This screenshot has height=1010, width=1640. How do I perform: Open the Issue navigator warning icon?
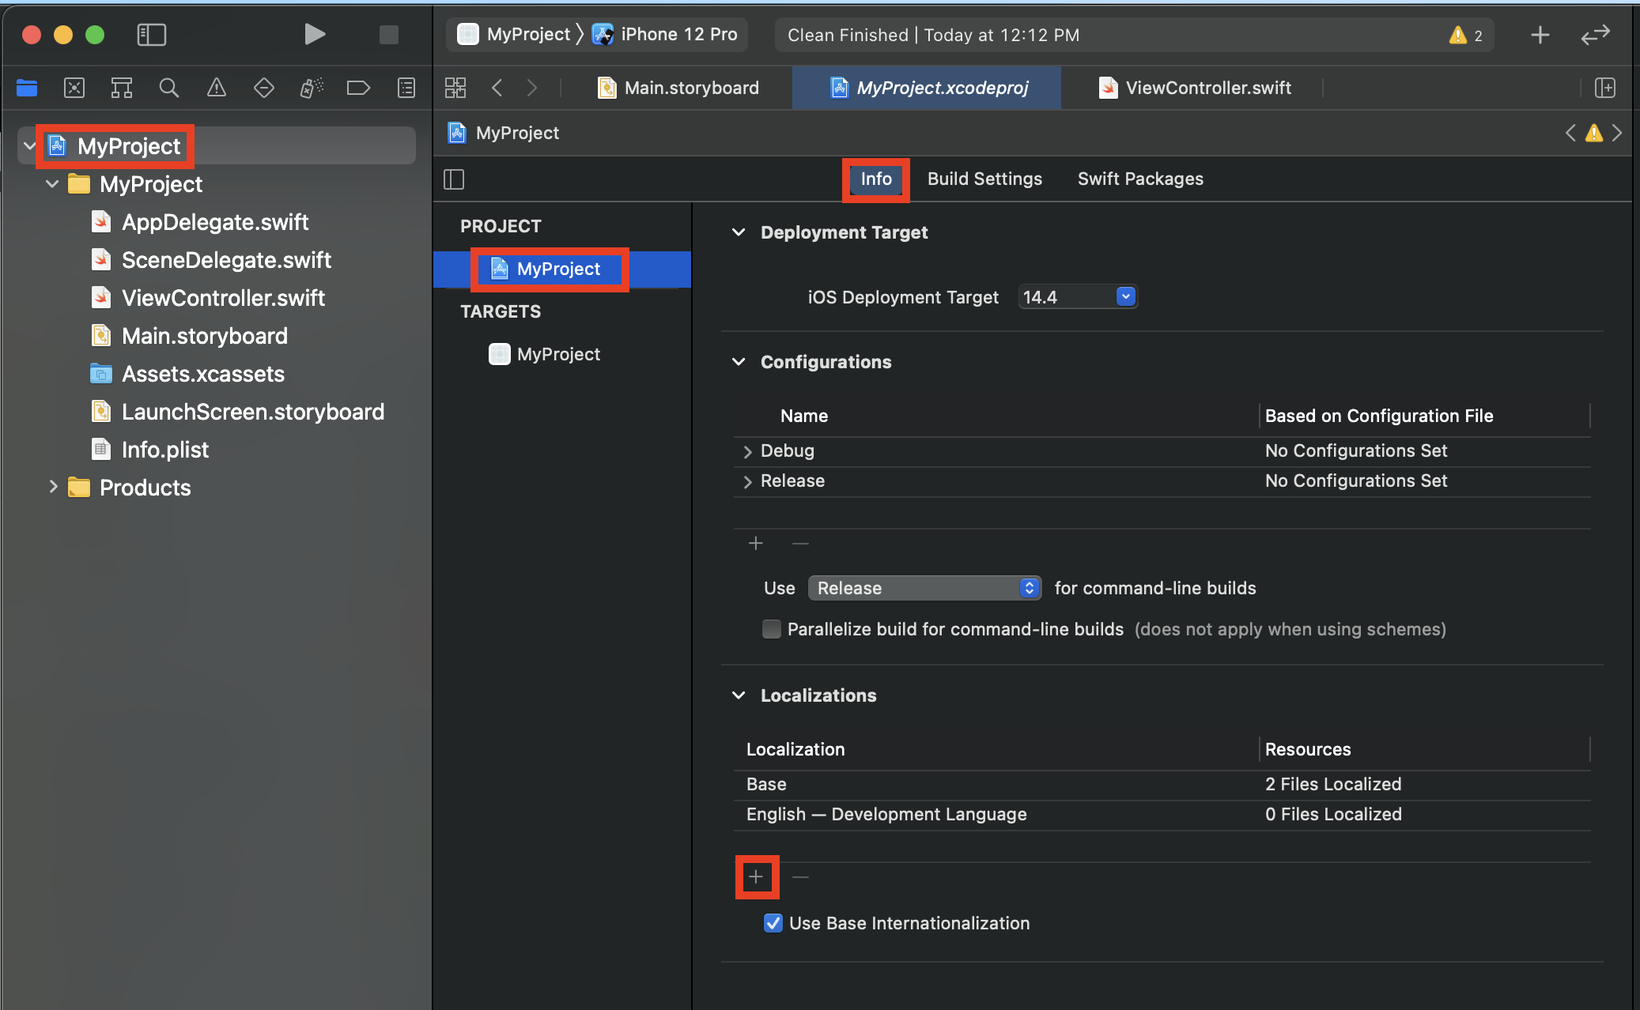216,88
